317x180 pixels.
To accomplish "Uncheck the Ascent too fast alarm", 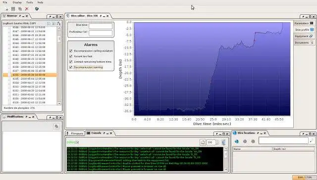I will 71,56.
